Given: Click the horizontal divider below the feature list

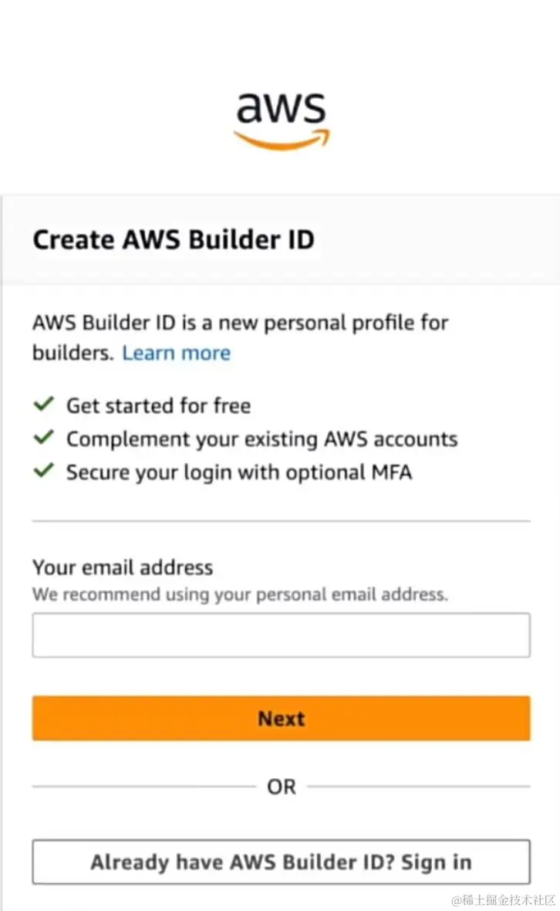Looking at the screenshot, I should pos(281,521).
